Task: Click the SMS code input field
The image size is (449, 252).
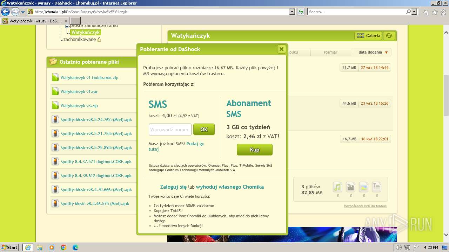Action: (170, 129)
